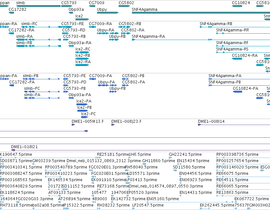The height and width of the screenshot is (210, 270).
Task: Click protein label ppan-PA
Action: click(x=9, y=76)
